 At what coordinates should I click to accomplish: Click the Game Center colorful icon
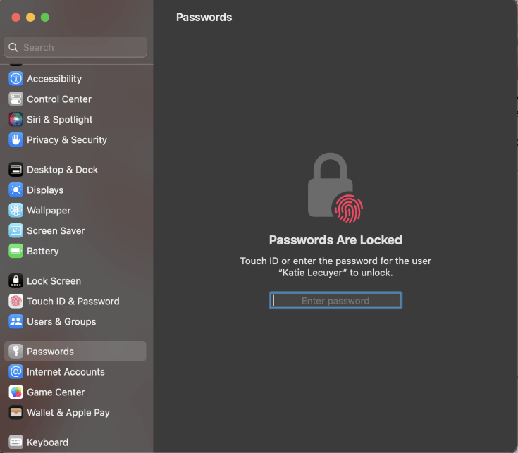point(16,392)
